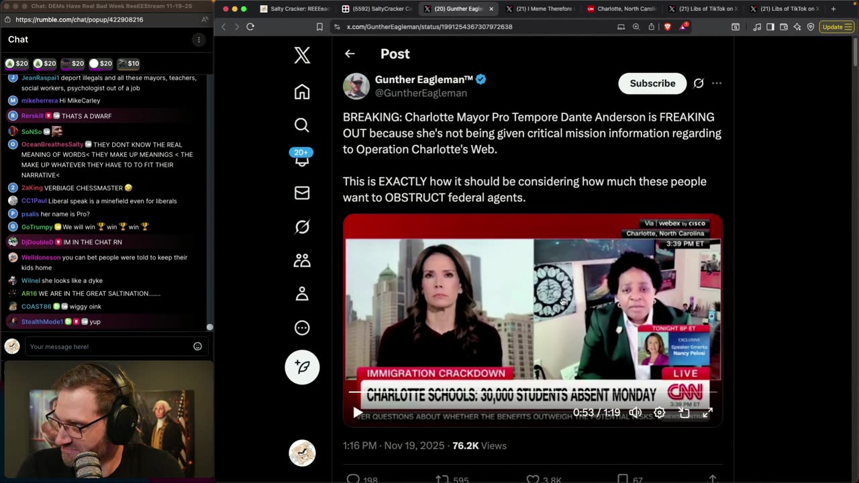Click username StealthMode1 in chat
This screenshot has height=483, width=859.
42,322
